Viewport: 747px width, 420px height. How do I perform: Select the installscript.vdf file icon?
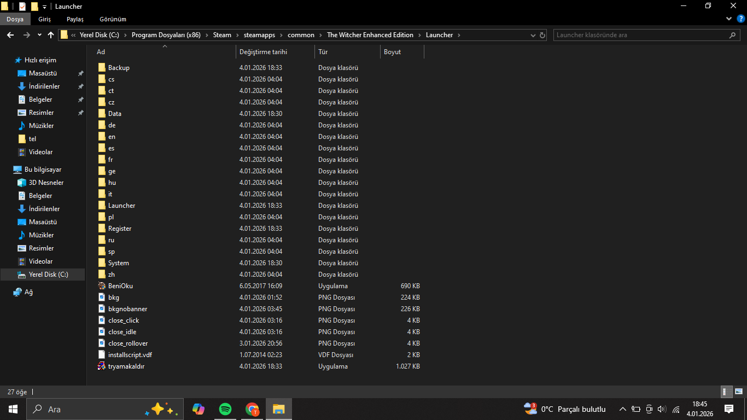point(102,355)
